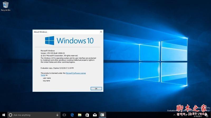Click the Windows 10 logo in dialog
211x118 pixels.
pyautogui.click(x=69, y=40)
